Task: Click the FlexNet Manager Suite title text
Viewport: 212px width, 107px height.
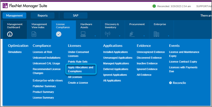Action: pyautogui.click(x=28, y=6)
